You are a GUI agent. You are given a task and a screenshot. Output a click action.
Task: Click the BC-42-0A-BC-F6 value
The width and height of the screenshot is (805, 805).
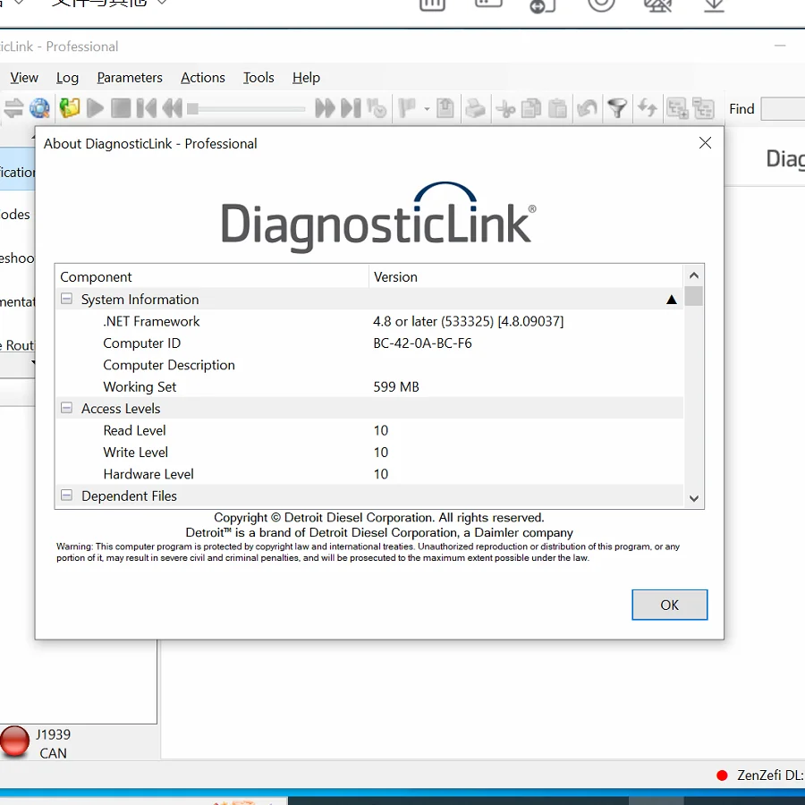coord(422,343)
